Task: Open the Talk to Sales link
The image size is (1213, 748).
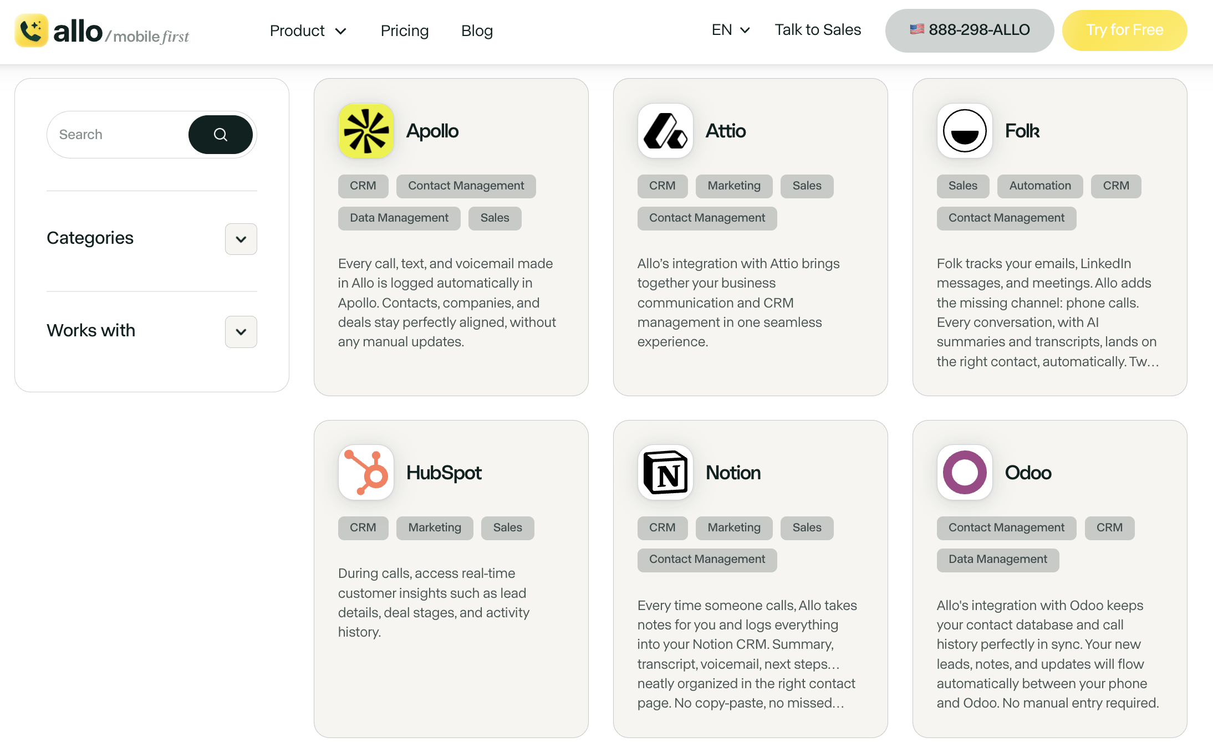Action: (x=818, y=30)
